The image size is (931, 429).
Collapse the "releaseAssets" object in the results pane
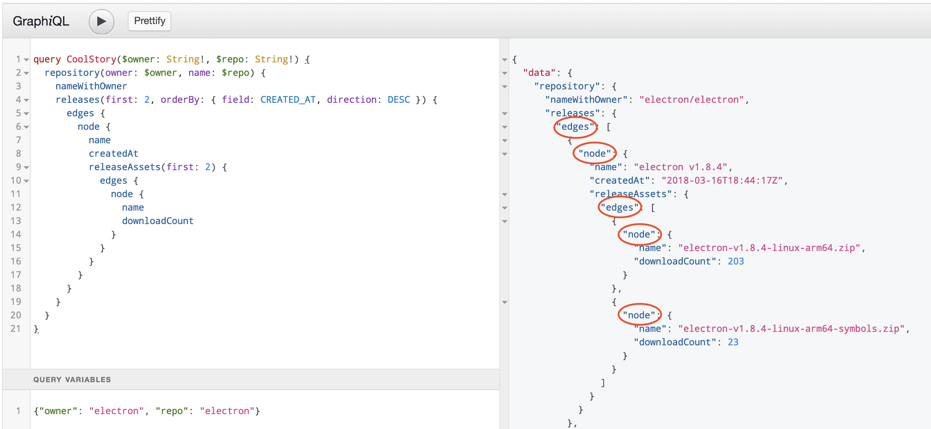(x=504, y=194)
